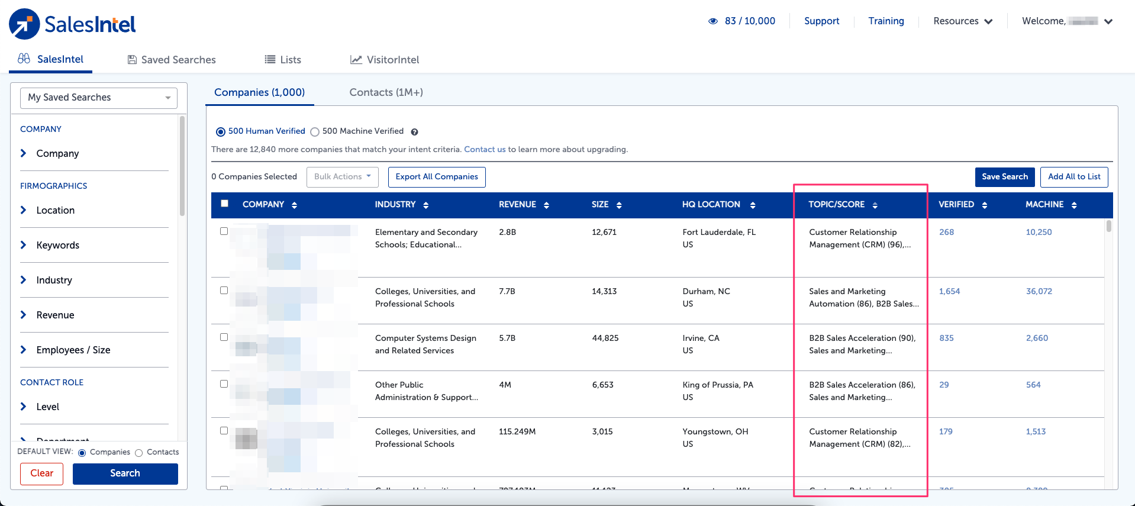Check the Durham, NC company row checkbox
The width and height of the screenshot is (1135, 506).
(x=224, y=291)
